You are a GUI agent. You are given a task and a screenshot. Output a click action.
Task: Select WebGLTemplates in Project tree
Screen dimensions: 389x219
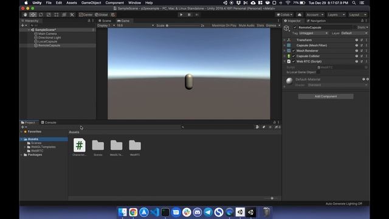coord(43,147)
